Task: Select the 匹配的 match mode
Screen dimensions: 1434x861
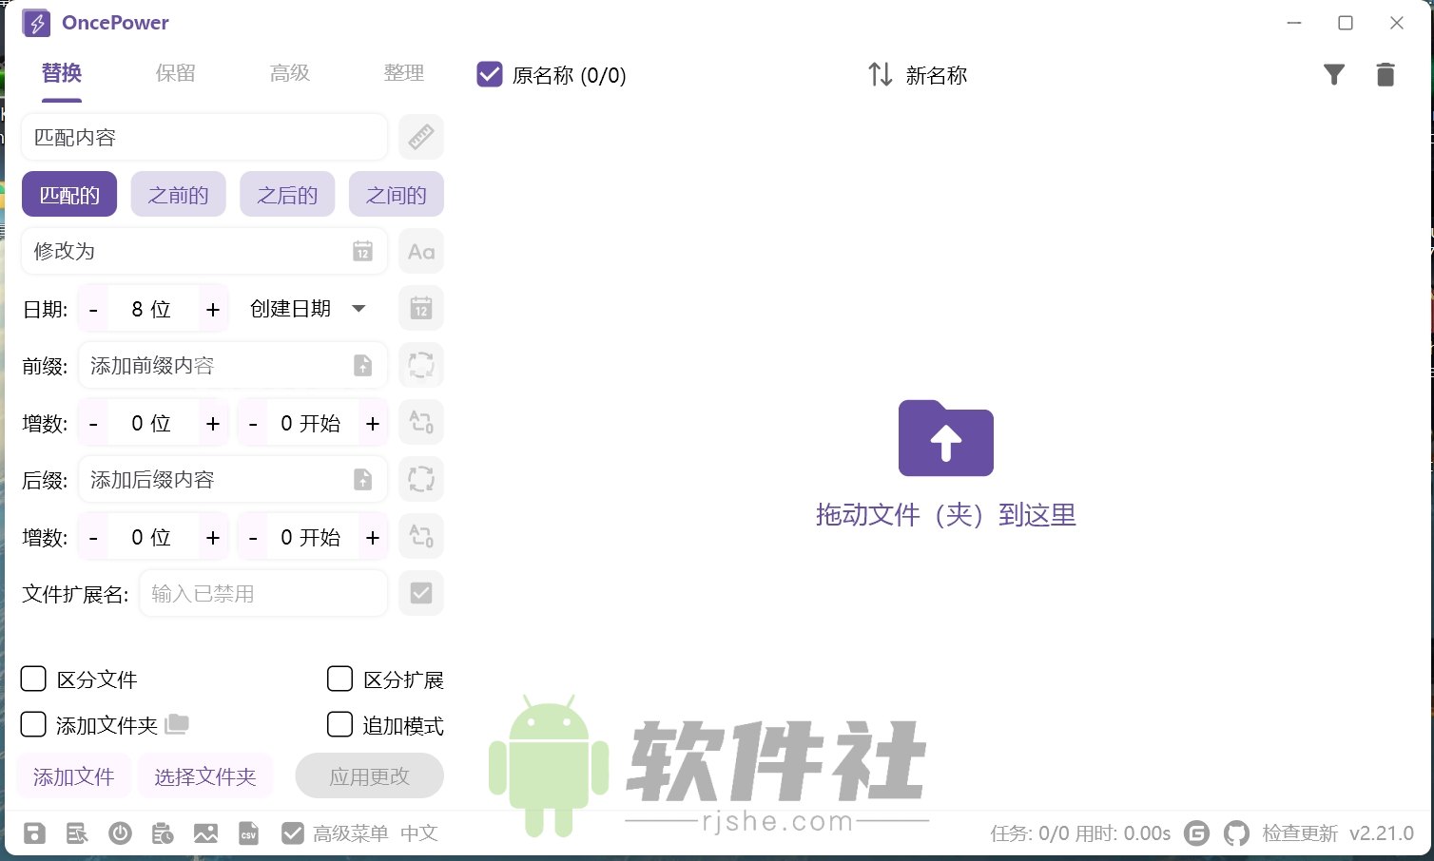Action: (x=69, y=195)
